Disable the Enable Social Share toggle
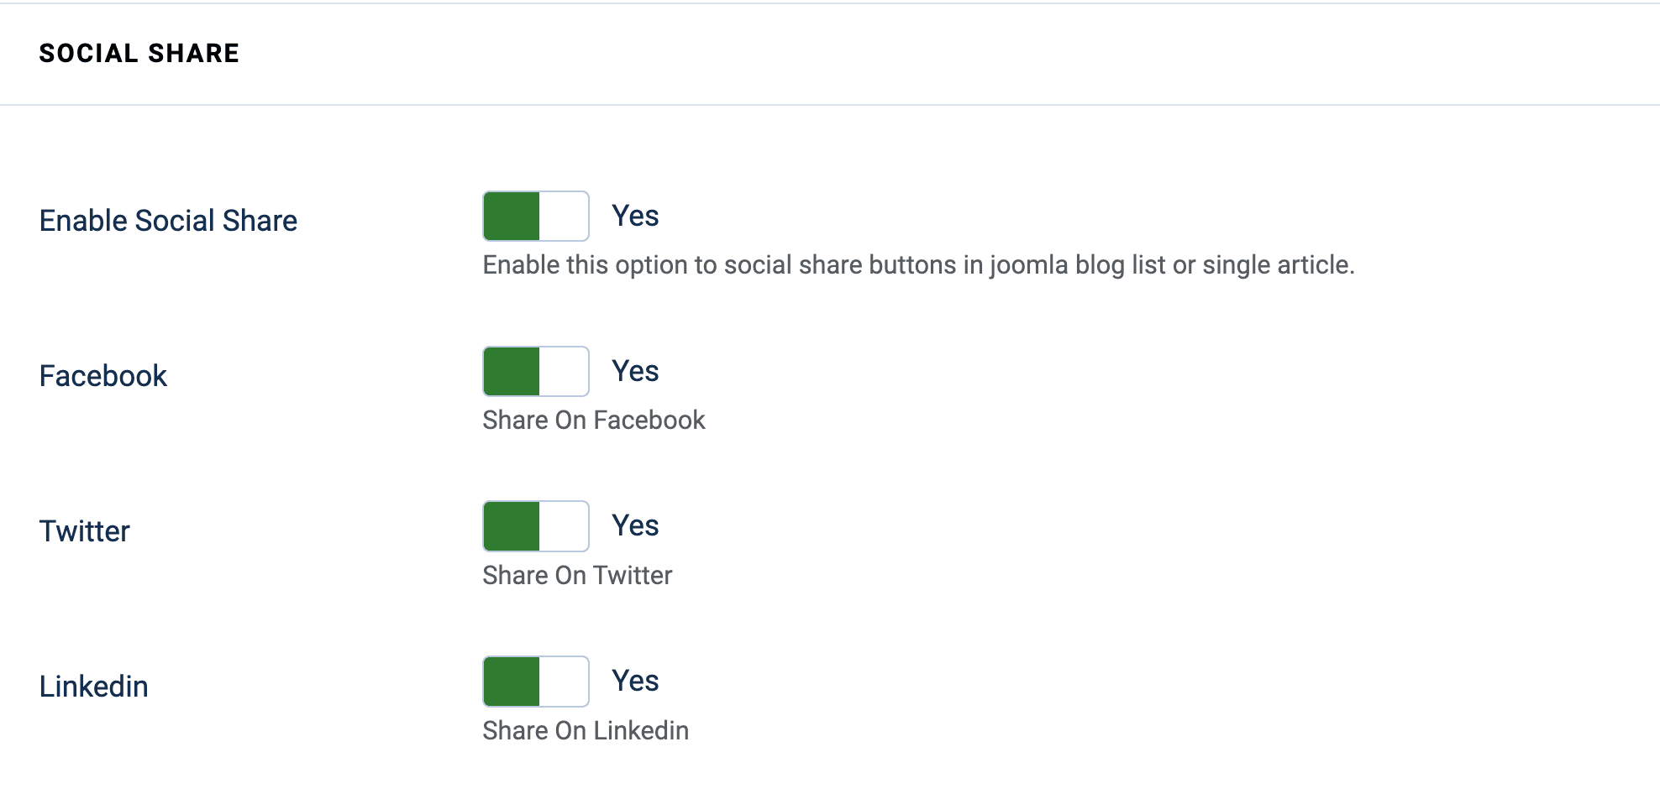Image resolution: width=1660 pixels, height=794 pixels. tap(535, 216)
